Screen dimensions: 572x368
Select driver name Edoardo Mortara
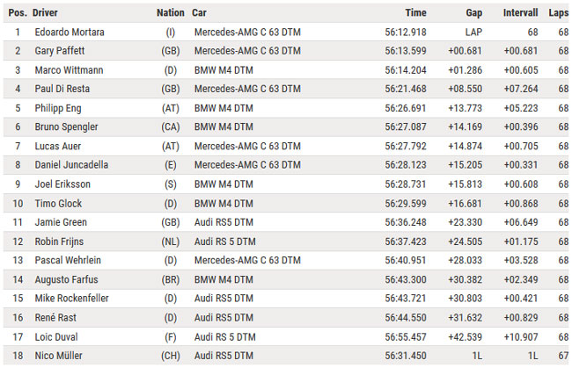[70, 32]
